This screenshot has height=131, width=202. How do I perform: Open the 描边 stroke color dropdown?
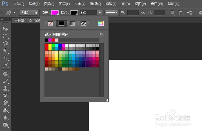point(74,13)
